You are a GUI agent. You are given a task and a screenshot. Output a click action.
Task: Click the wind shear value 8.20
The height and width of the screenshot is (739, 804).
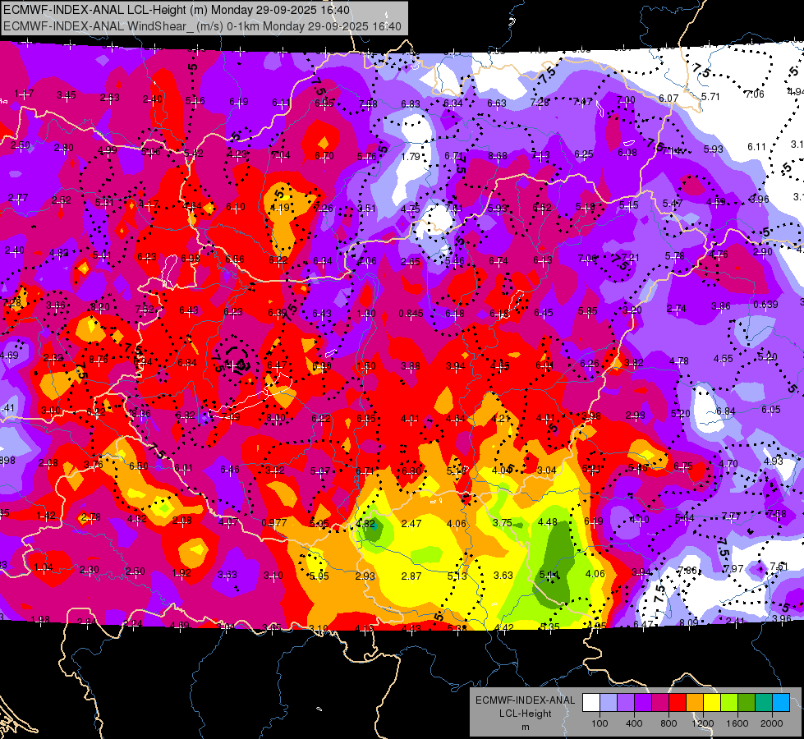click(100, 306)
